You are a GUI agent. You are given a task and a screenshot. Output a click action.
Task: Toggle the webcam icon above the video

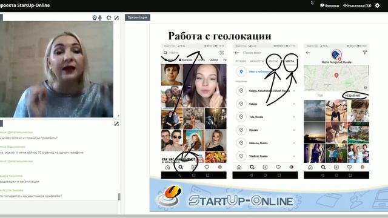(95, 18)
